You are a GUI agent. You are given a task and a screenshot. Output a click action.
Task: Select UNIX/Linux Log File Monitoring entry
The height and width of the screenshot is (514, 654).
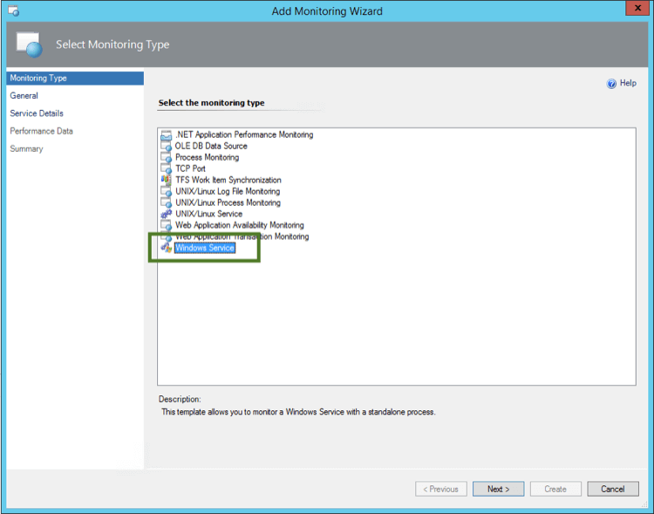pos(228,191)
